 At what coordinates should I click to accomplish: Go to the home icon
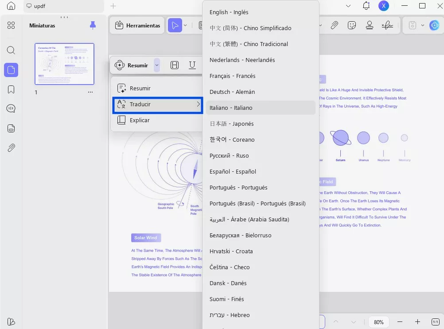coord(11,6)
